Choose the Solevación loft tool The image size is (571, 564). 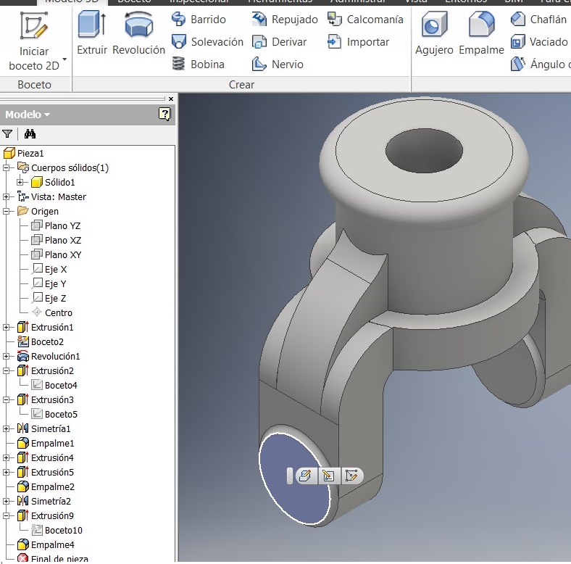207,42
